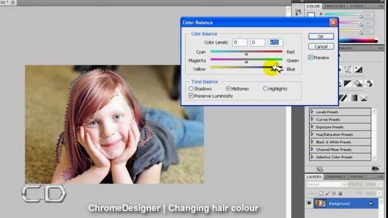
Task: Expand Curves Presets
Action: coord(312,119)
